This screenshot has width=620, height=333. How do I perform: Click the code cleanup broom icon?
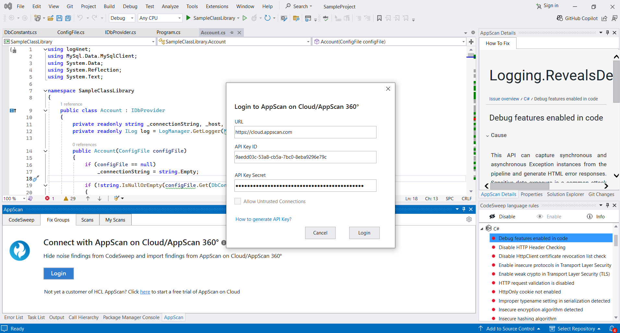[117, 198]
